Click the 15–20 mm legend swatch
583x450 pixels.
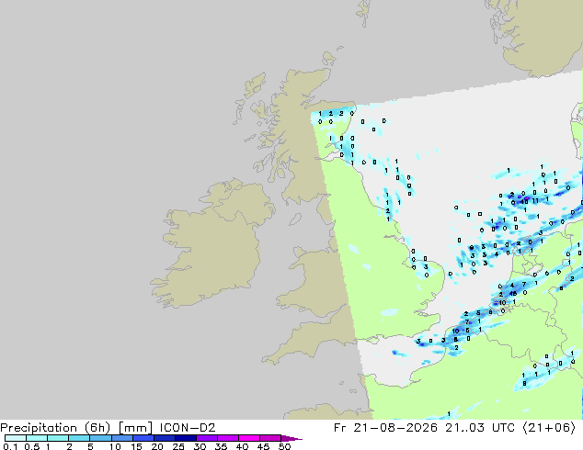[x=143, y=438]
